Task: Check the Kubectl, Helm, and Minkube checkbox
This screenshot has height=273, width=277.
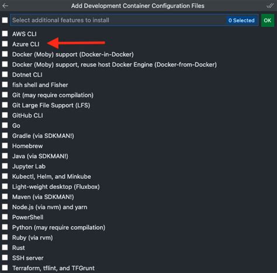Action: coord(5,176)
